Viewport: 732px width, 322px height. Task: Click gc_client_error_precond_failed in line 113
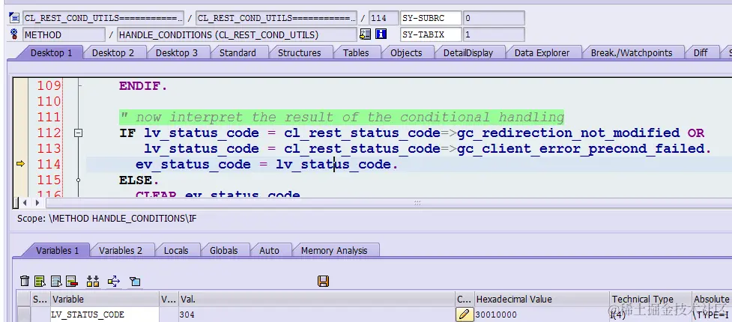point(581,149)
